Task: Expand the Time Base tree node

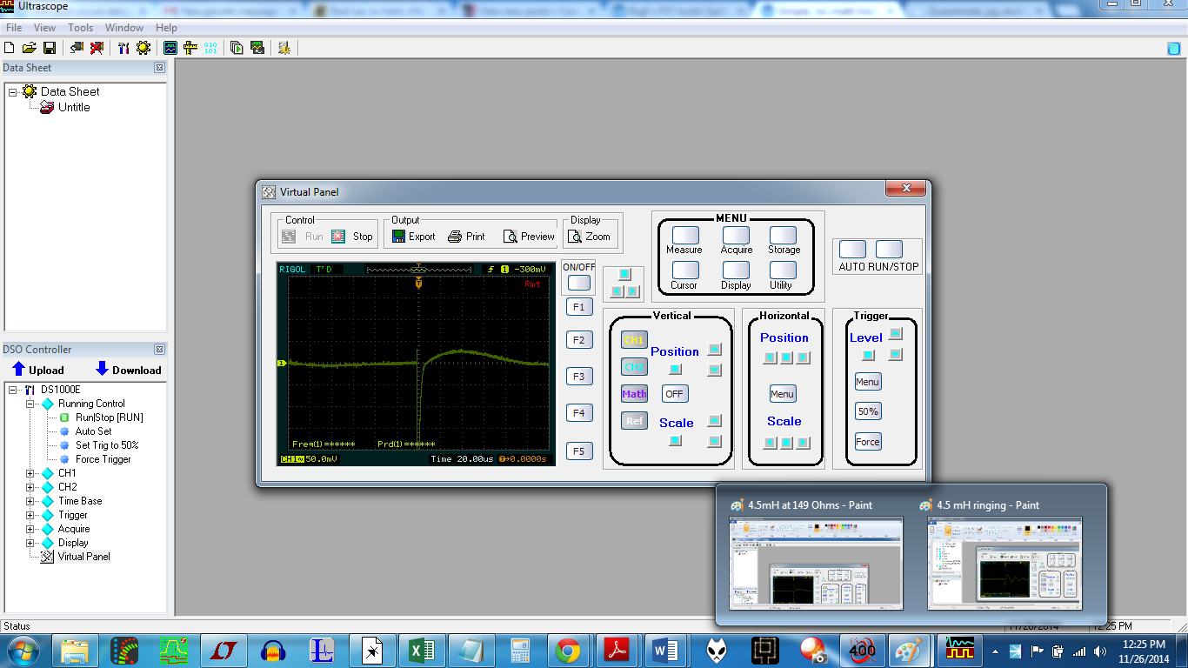Action: point(30,501)
